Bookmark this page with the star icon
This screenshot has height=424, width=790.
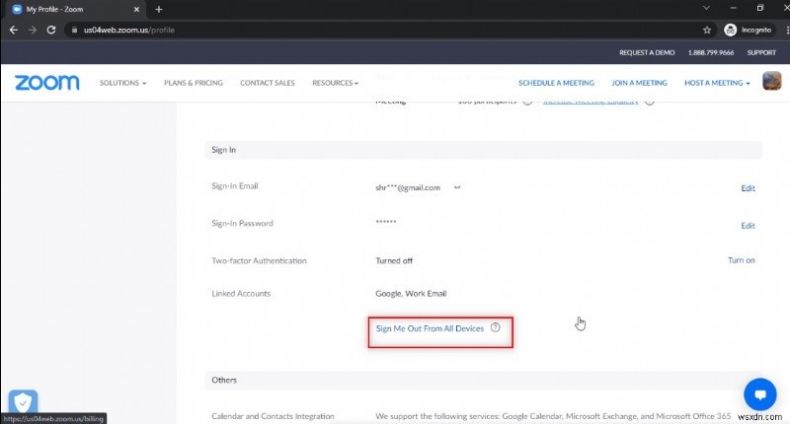[x=707, y=30]
